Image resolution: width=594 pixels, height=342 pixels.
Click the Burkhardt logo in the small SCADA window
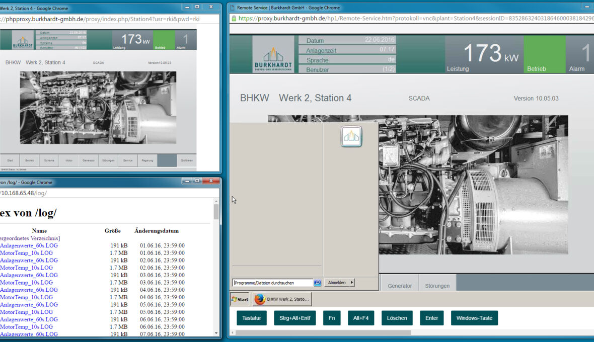click(x=23, y=41)
